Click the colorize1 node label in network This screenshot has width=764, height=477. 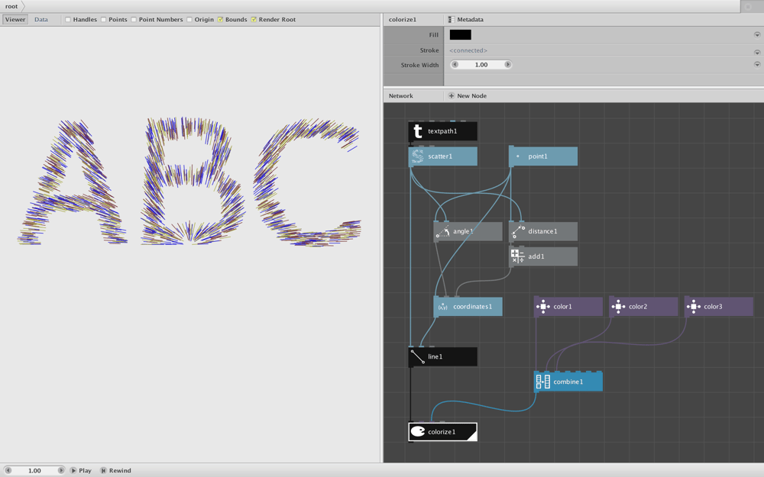pyautogui.click(x=442, y=432)
